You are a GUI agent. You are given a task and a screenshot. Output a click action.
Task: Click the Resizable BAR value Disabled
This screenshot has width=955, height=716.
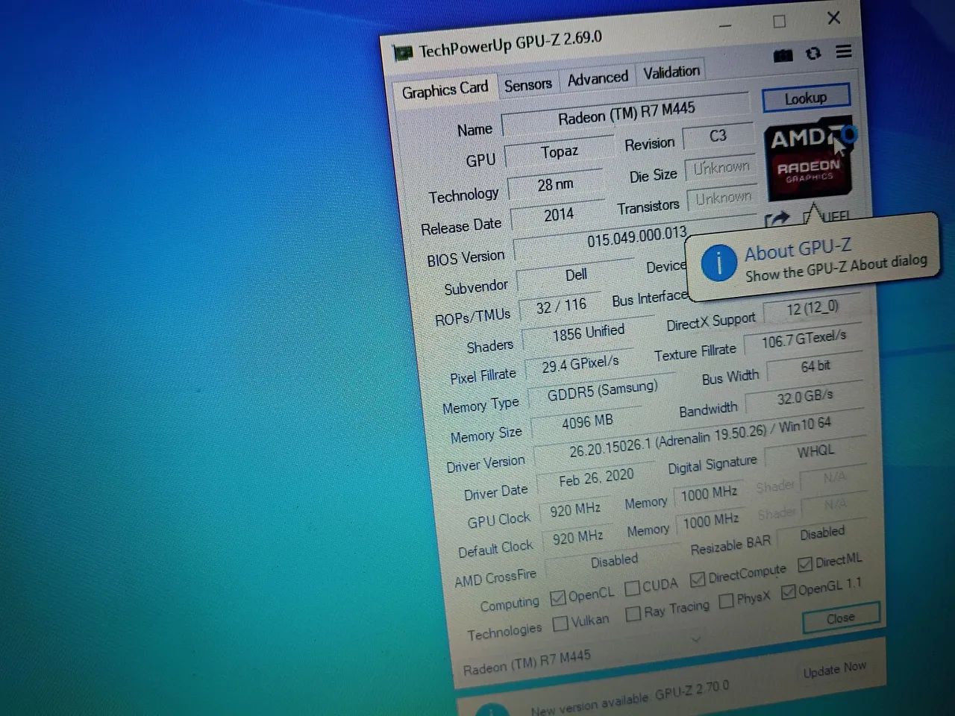(x=822, y=534)
